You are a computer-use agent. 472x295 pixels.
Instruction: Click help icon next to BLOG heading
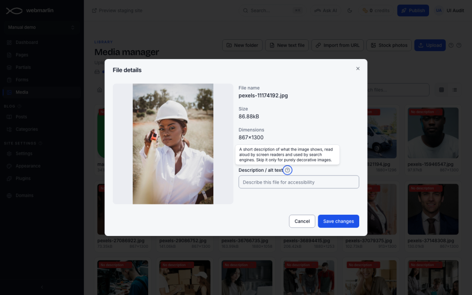point(19,106)
